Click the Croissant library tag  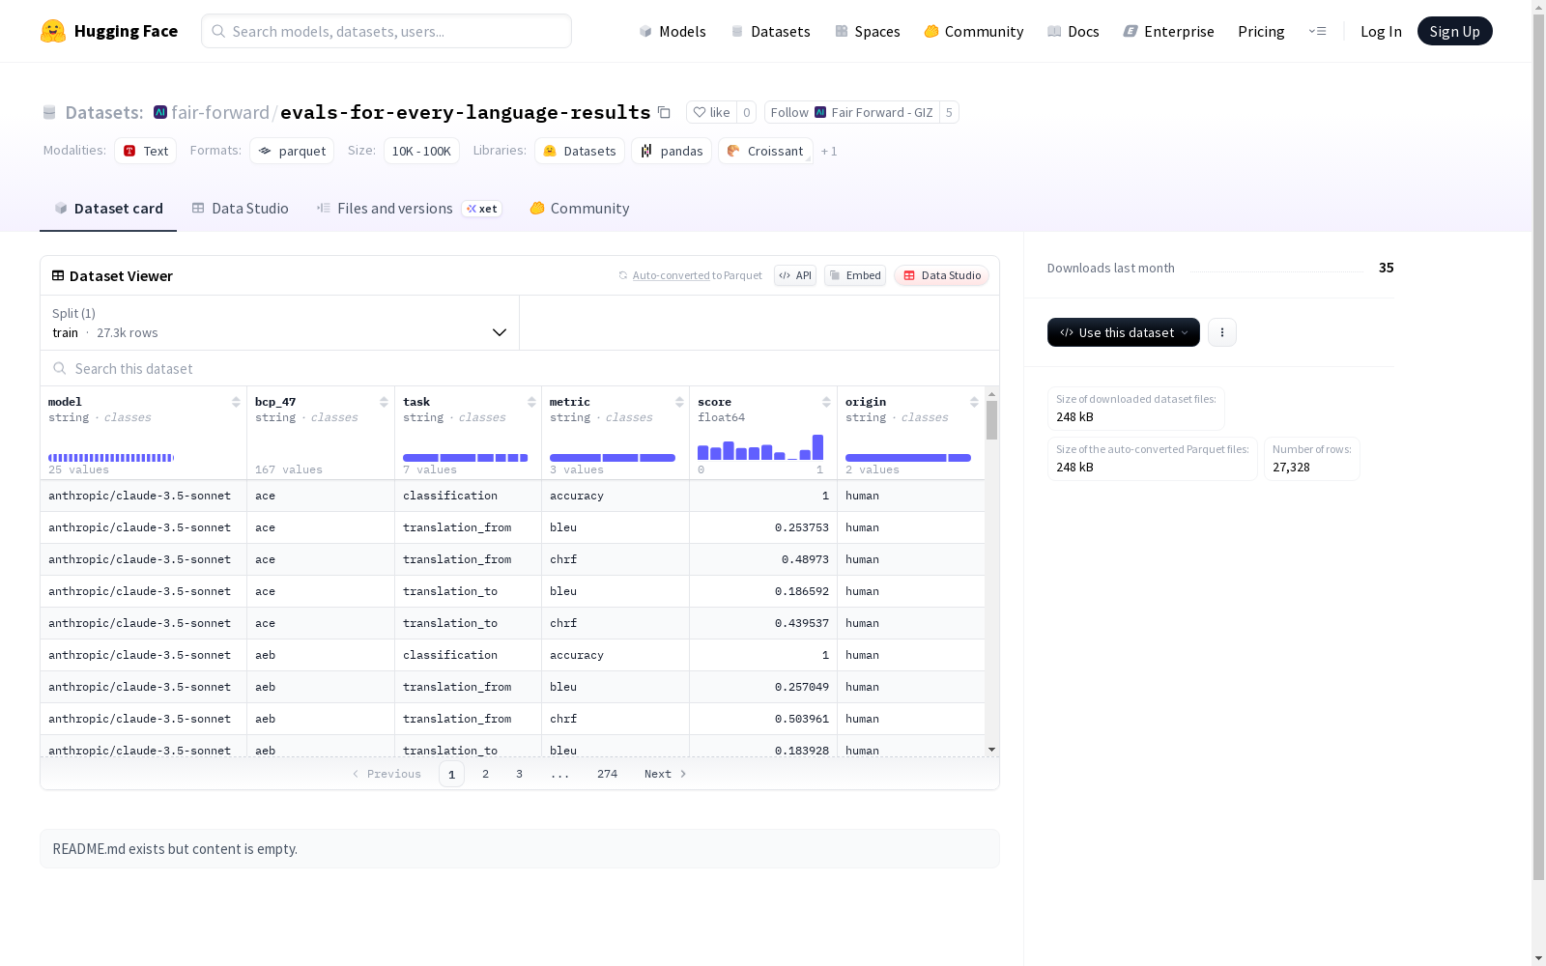[x=765, y=151]
